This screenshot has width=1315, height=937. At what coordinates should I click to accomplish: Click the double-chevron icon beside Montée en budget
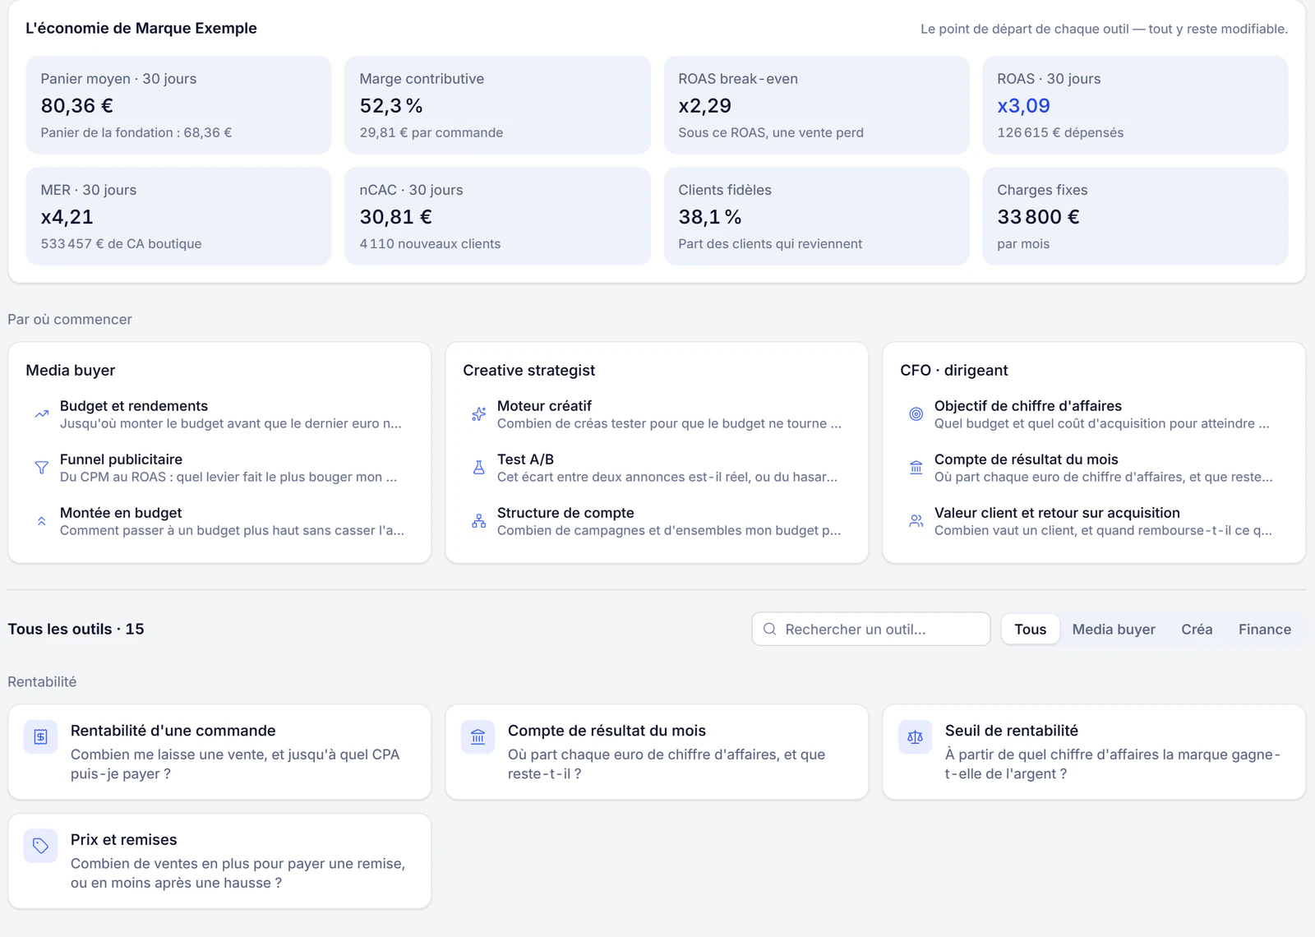41,521
